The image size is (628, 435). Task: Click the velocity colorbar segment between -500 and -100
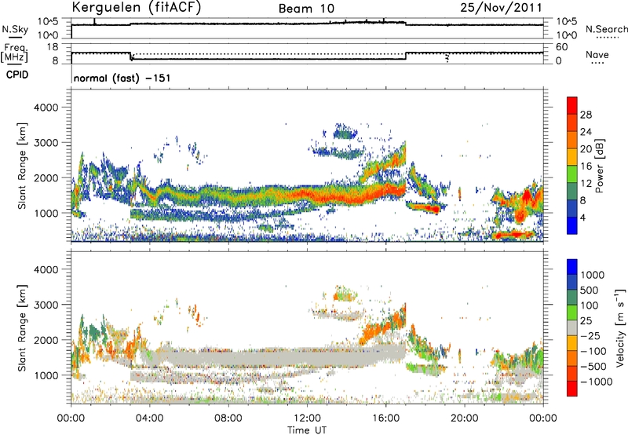coord(572,358)
